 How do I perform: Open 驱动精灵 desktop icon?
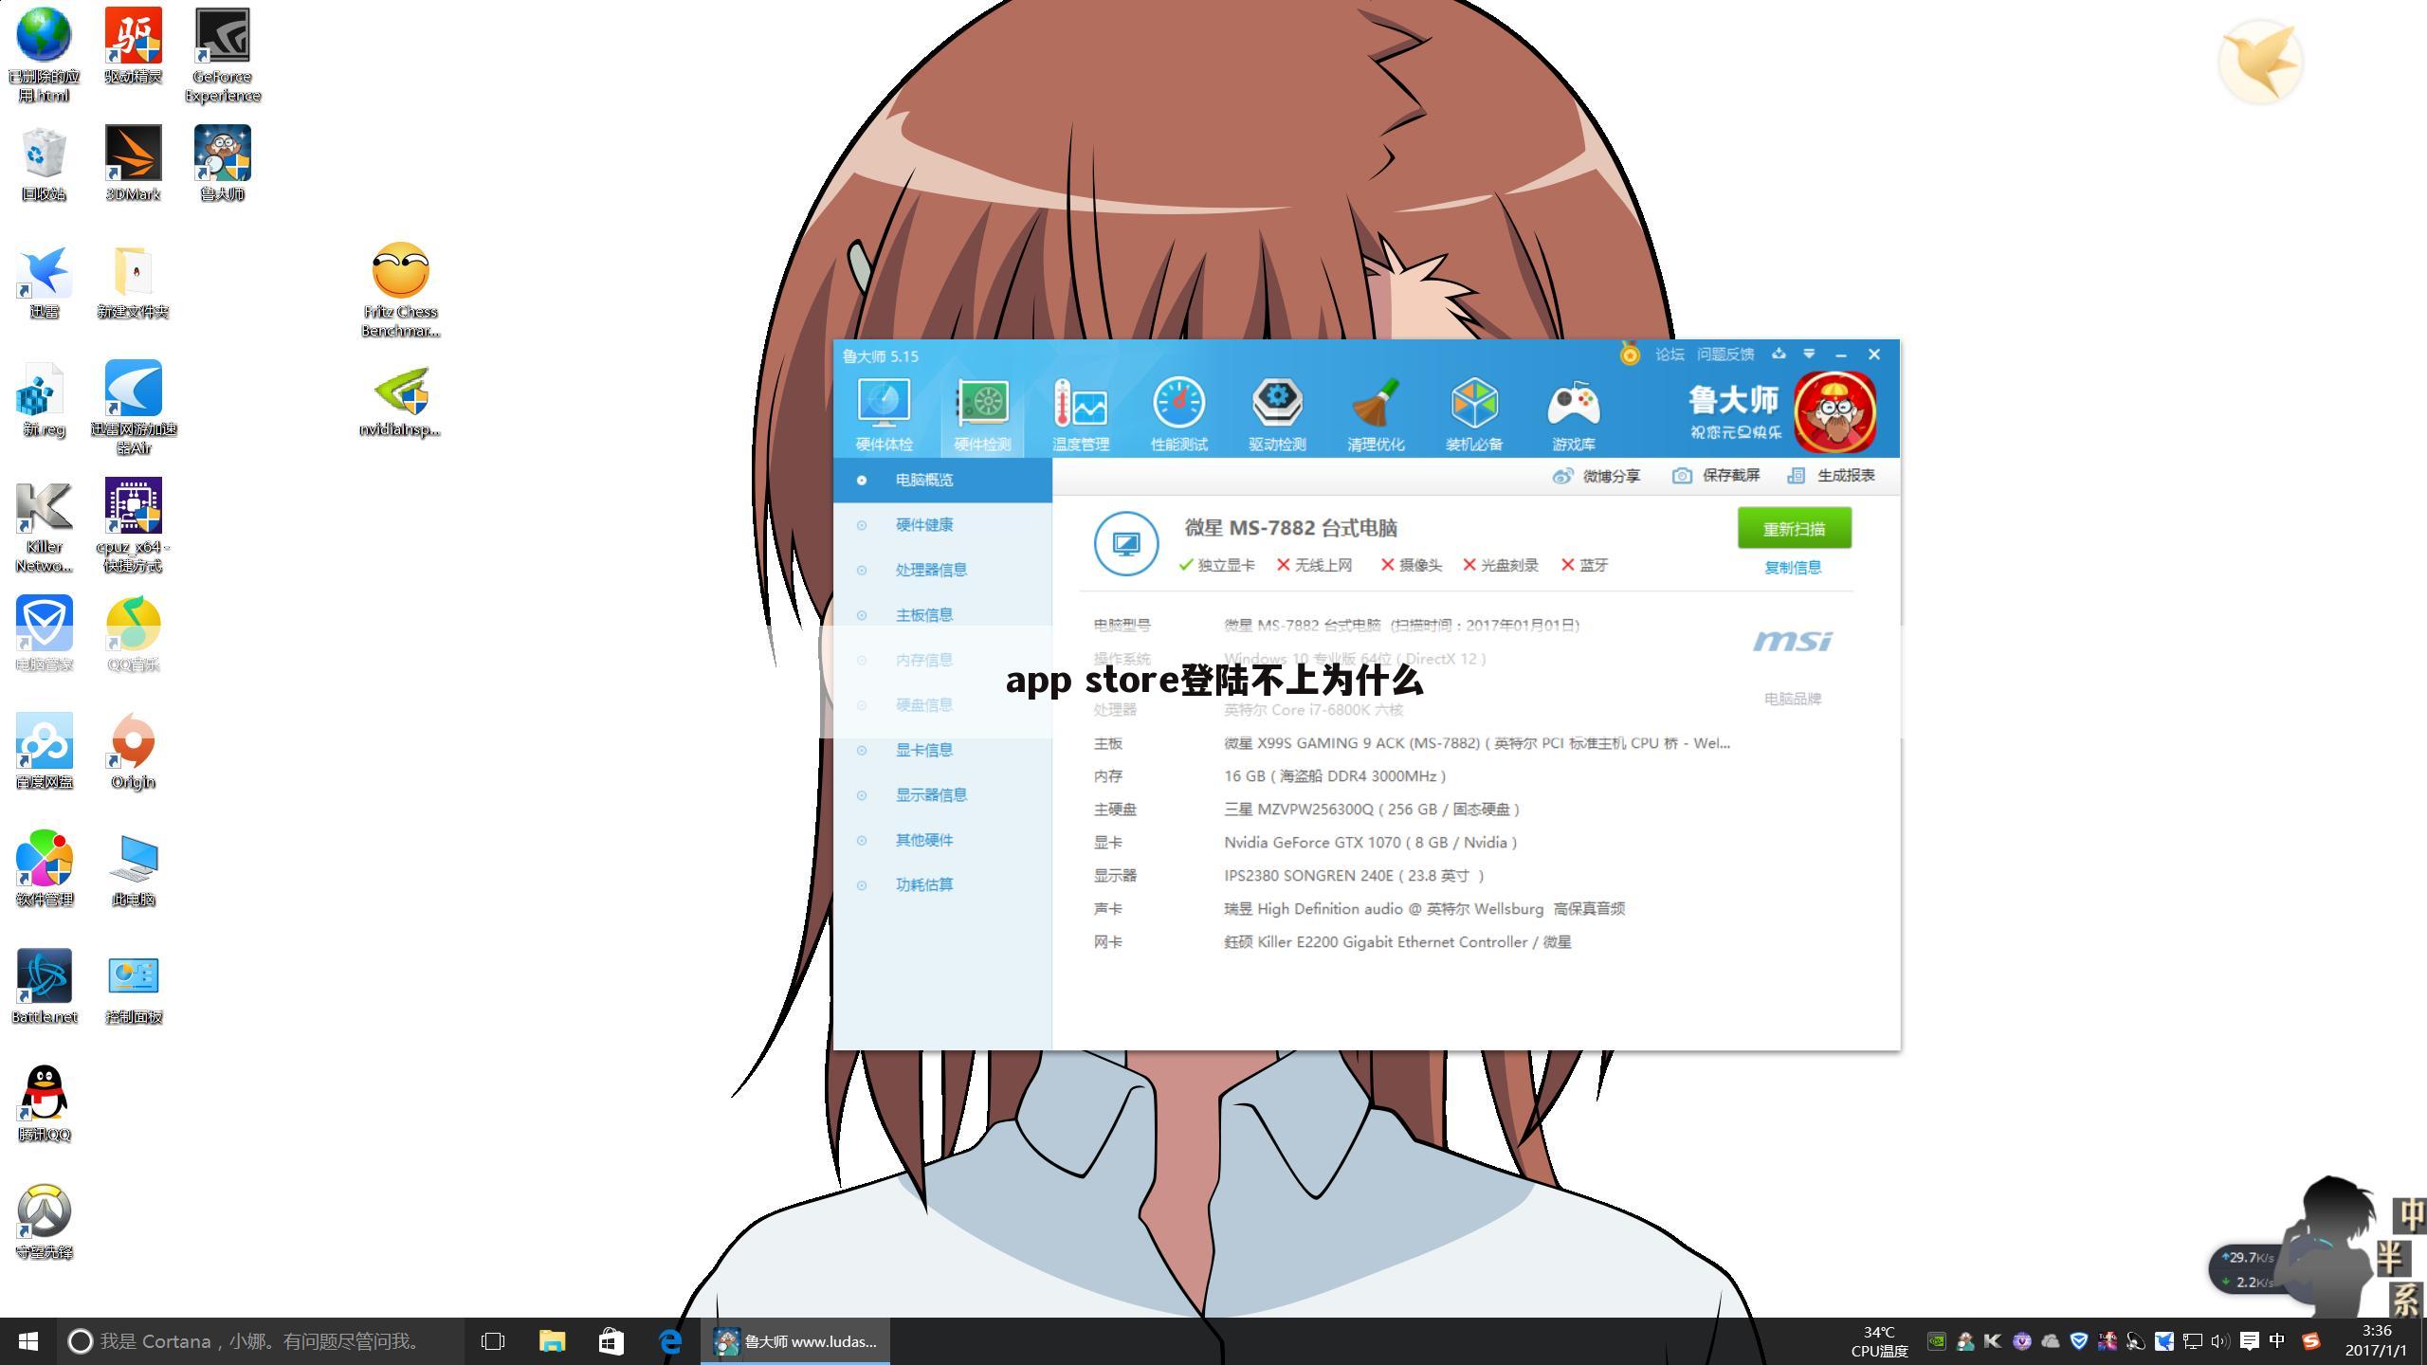[x=133, y=47]
